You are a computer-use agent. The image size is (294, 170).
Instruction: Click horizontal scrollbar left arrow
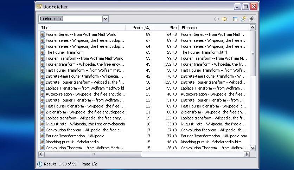pyautogui.click(x=41, y=154)
